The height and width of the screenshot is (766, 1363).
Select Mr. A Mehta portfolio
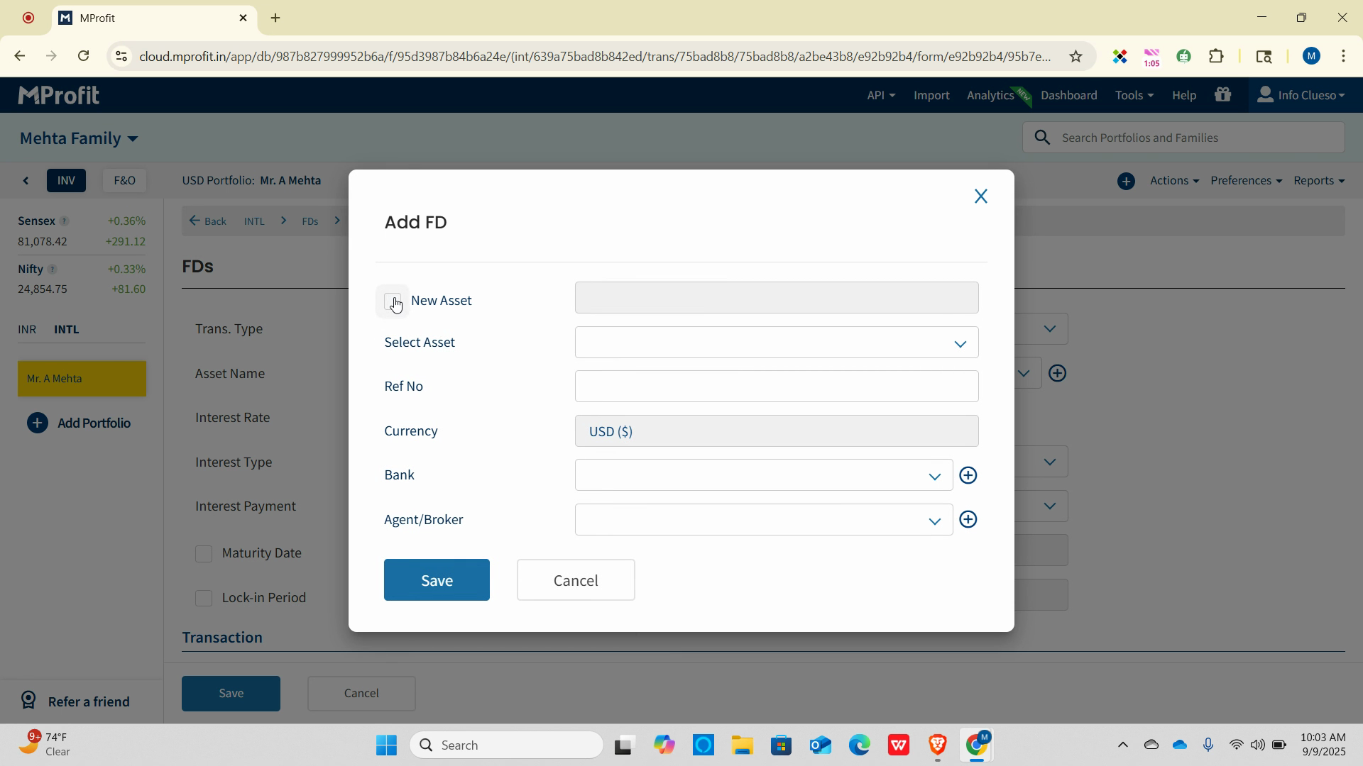(x=82, y=379)
